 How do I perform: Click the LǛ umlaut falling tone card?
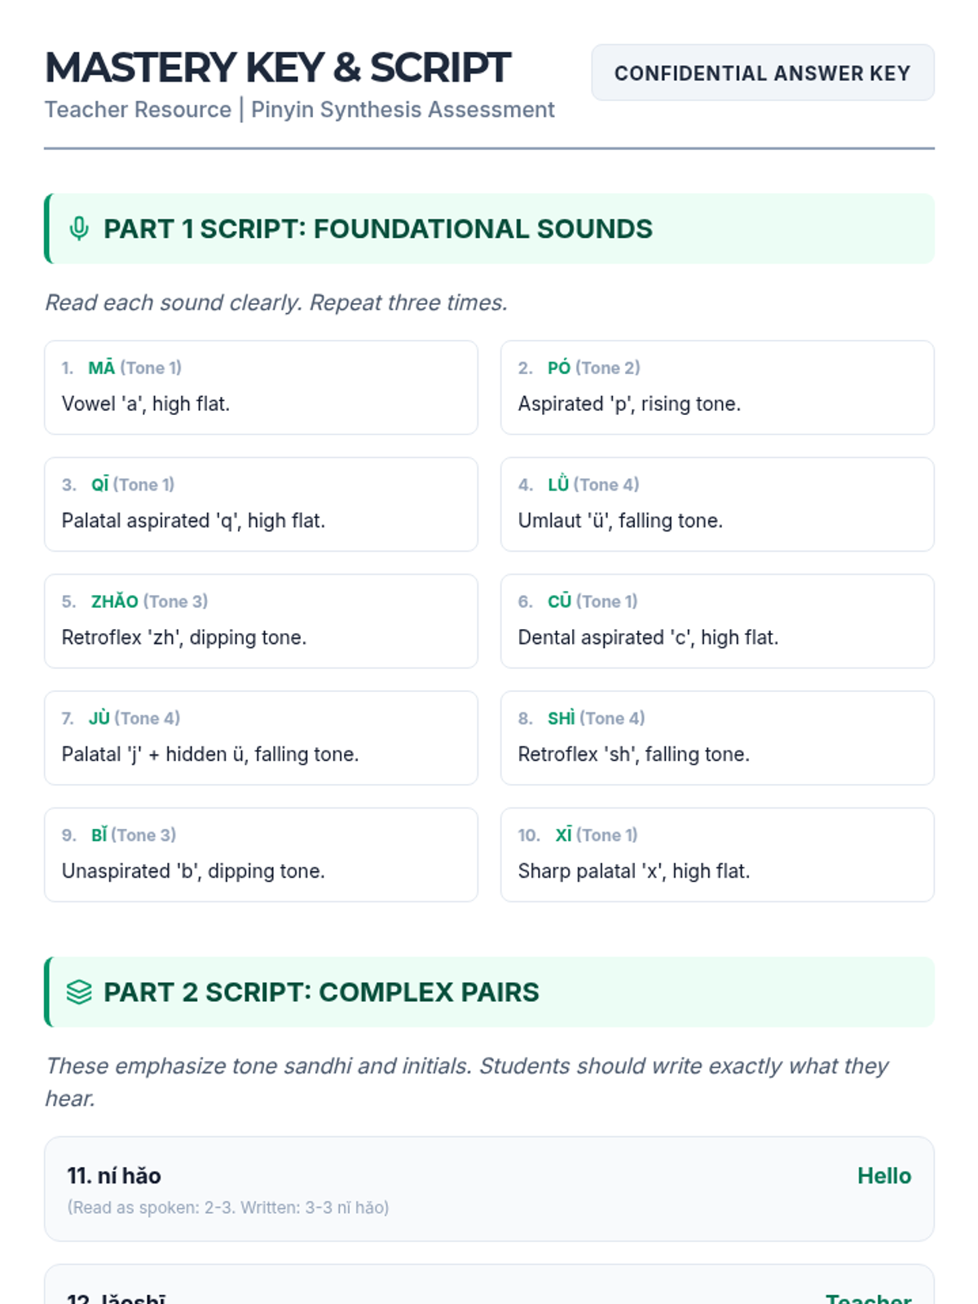coord(716,504)
